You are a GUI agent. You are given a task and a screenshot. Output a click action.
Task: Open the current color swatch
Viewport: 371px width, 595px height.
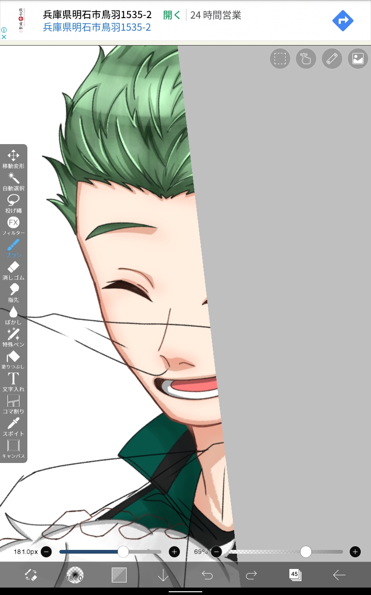(119, 575)
